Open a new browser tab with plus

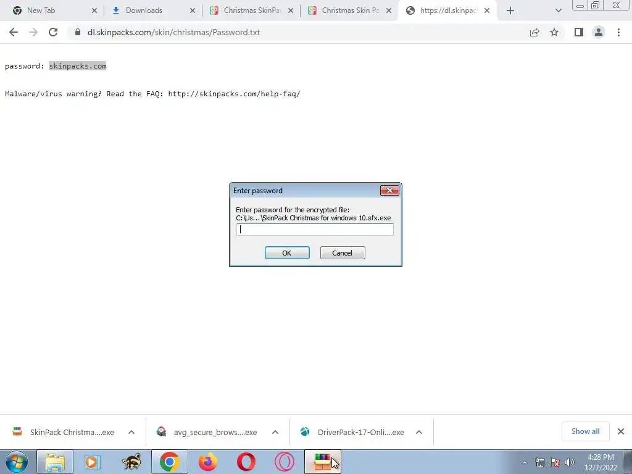510,11
